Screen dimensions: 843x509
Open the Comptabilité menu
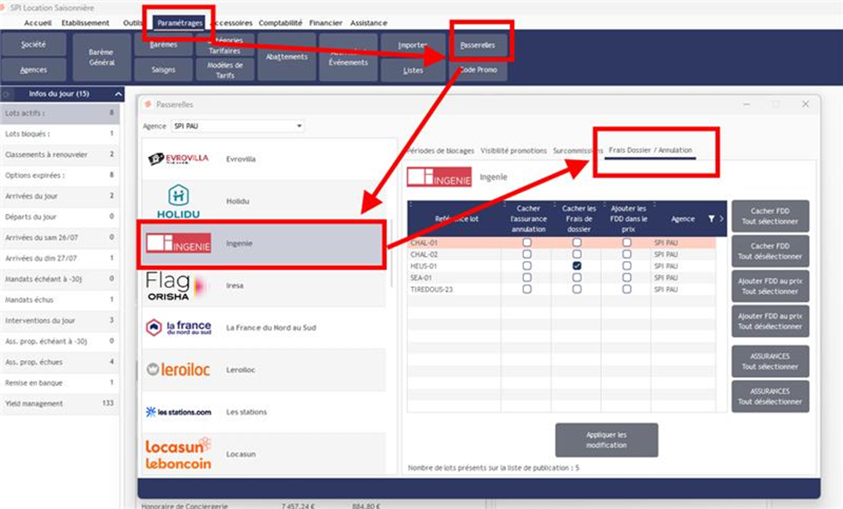coord(280,22)
